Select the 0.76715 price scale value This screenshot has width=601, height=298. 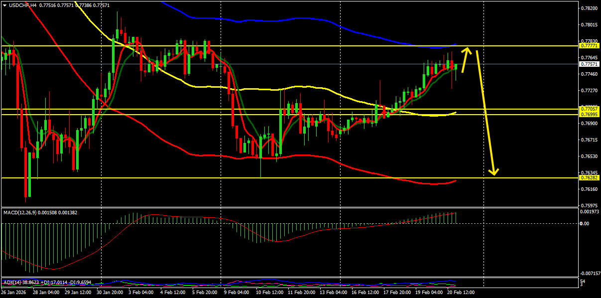(x=589, y=140)
